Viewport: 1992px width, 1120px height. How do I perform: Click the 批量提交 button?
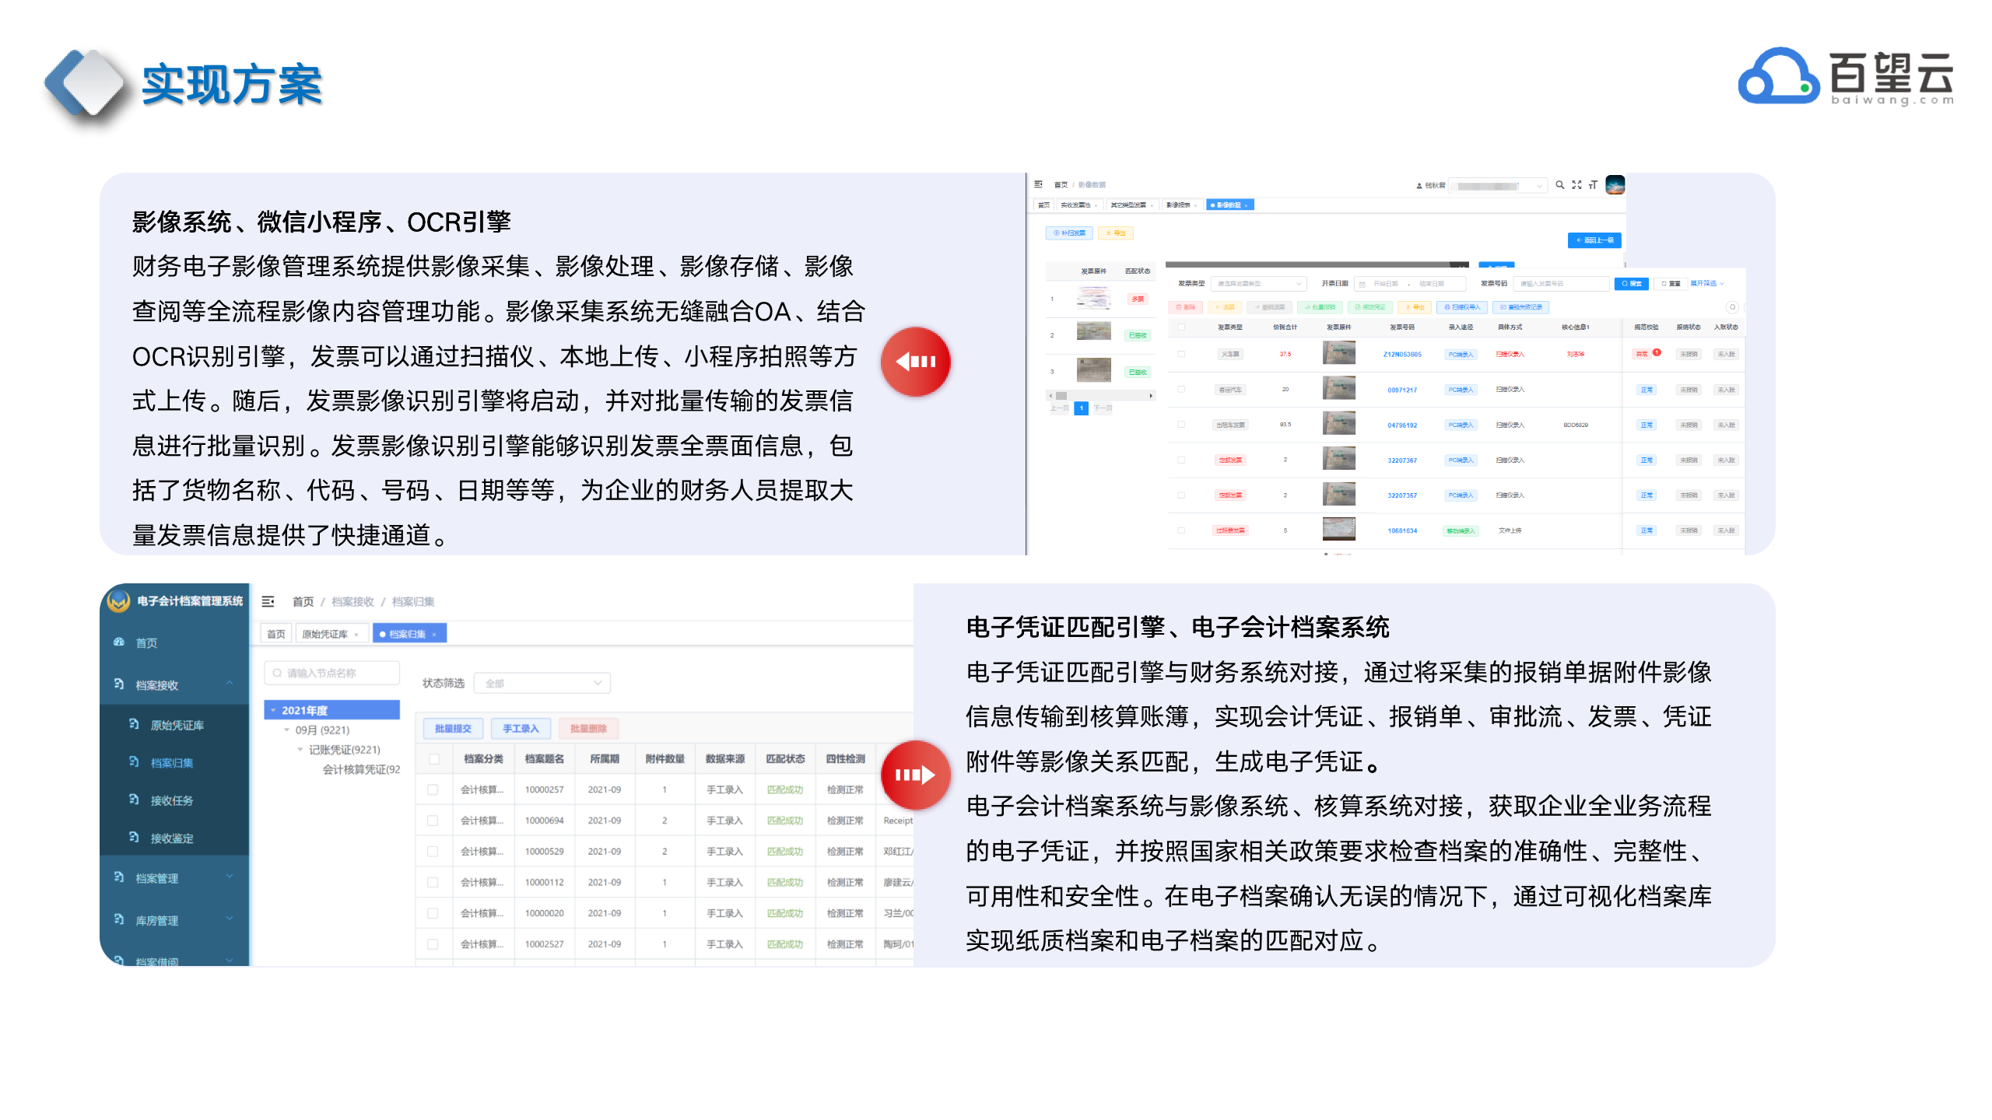click(x=453, y=729)
